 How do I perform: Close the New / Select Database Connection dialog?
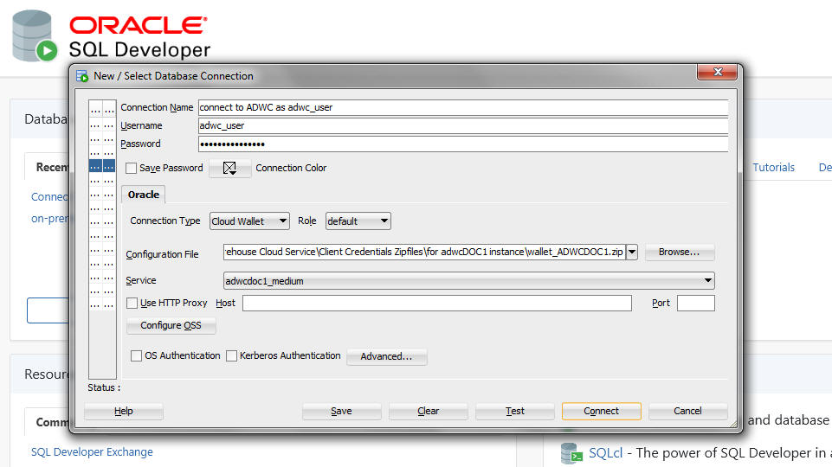[718, 72]
